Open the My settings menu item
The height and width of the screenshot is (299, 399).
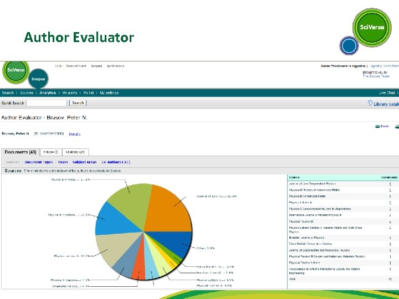[109, 93]
